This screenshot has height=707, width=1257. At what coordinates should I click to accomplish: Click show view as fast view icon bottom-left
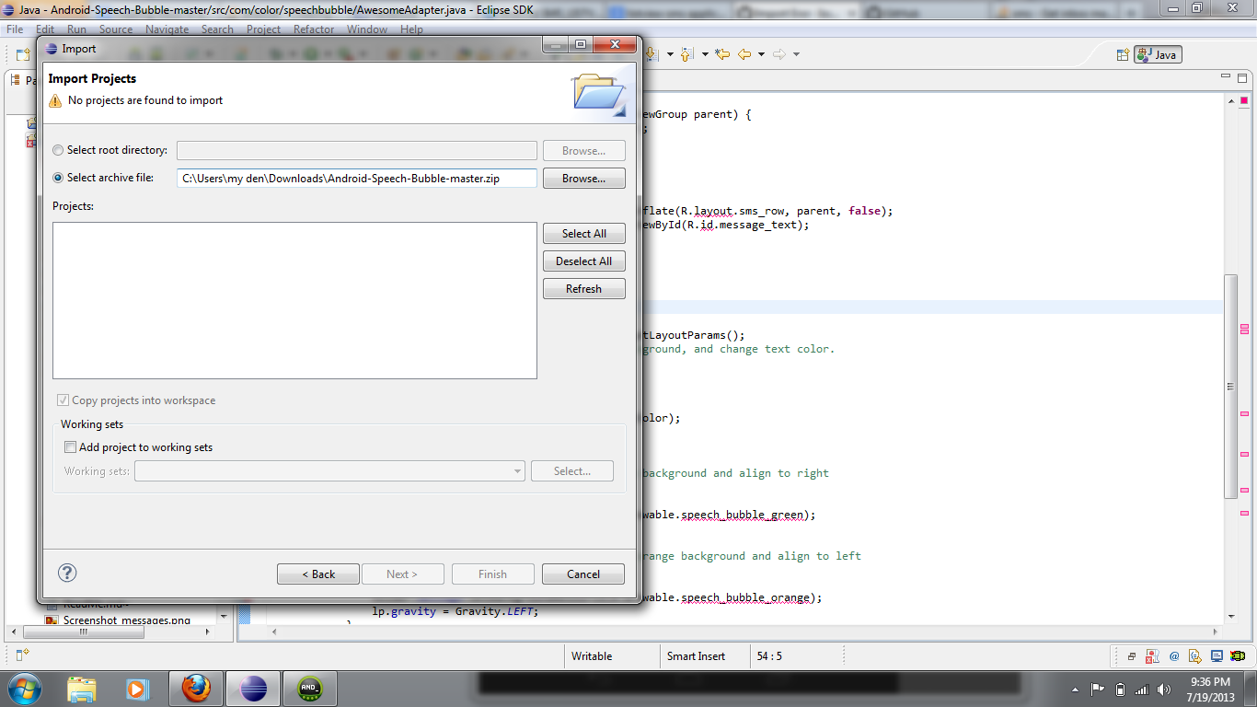tap(22, 655)
